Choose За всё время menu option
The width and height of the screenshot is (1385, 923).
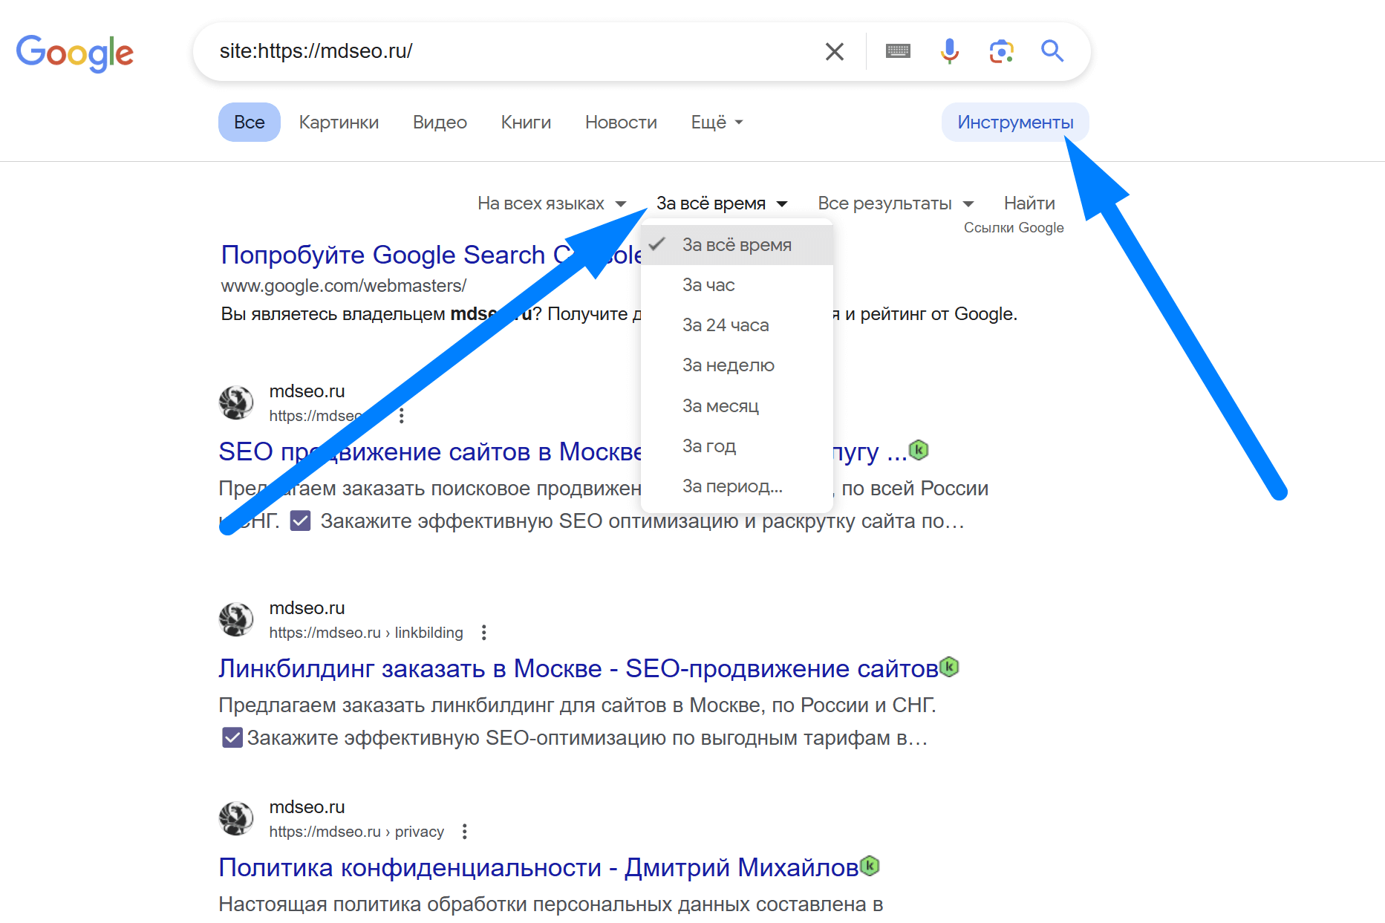point(737,245)
